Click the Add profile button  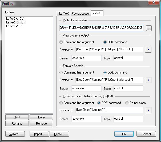point(17,117)
